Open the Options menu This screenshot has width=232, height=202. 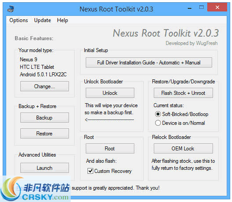(x=19, y=20)
